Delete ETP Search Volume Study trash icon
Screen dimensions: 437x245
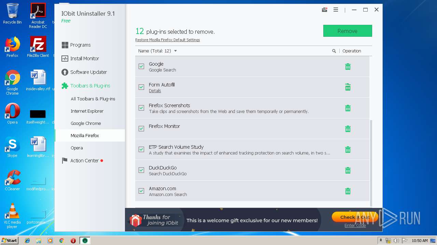pyautogui.click(x=348, y=150)
